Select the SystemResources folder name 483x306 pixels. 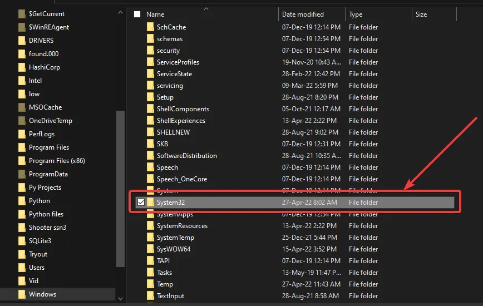[x=182, y=226]
